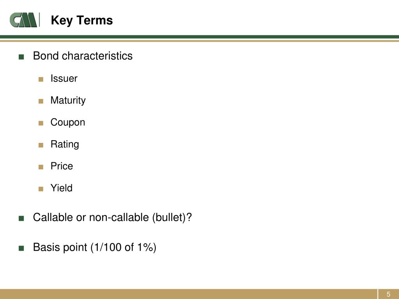Screen dimensions: 399x299
Task: Click the Basis point (1/100 of 1%) line
Action: point(94,247)
